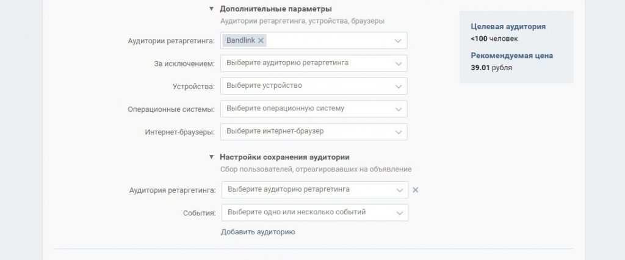Click the Выберите интернет-браузер field

(314, 131)
